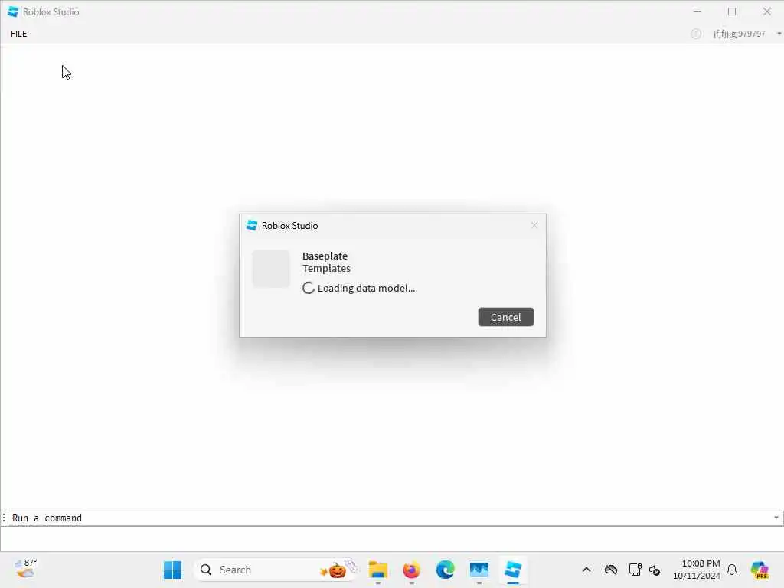Viewport: 784px width, 588px height.
Task: Minimize the Roblox Studio window
Action: 697,11
